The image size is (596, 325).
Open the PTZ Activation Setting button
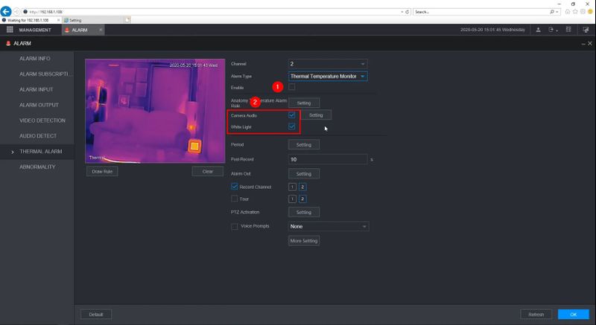(304, 213)
